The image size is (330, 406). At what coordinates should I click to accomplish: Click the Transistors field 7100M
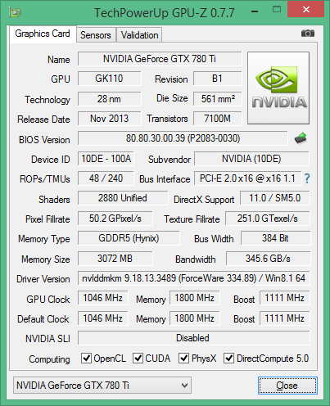click(218, 119)
